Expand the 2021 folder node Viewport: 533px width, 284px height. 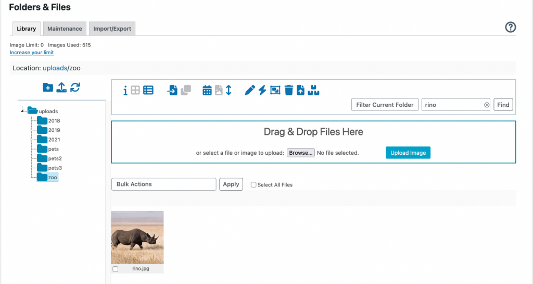coord(32,140)
